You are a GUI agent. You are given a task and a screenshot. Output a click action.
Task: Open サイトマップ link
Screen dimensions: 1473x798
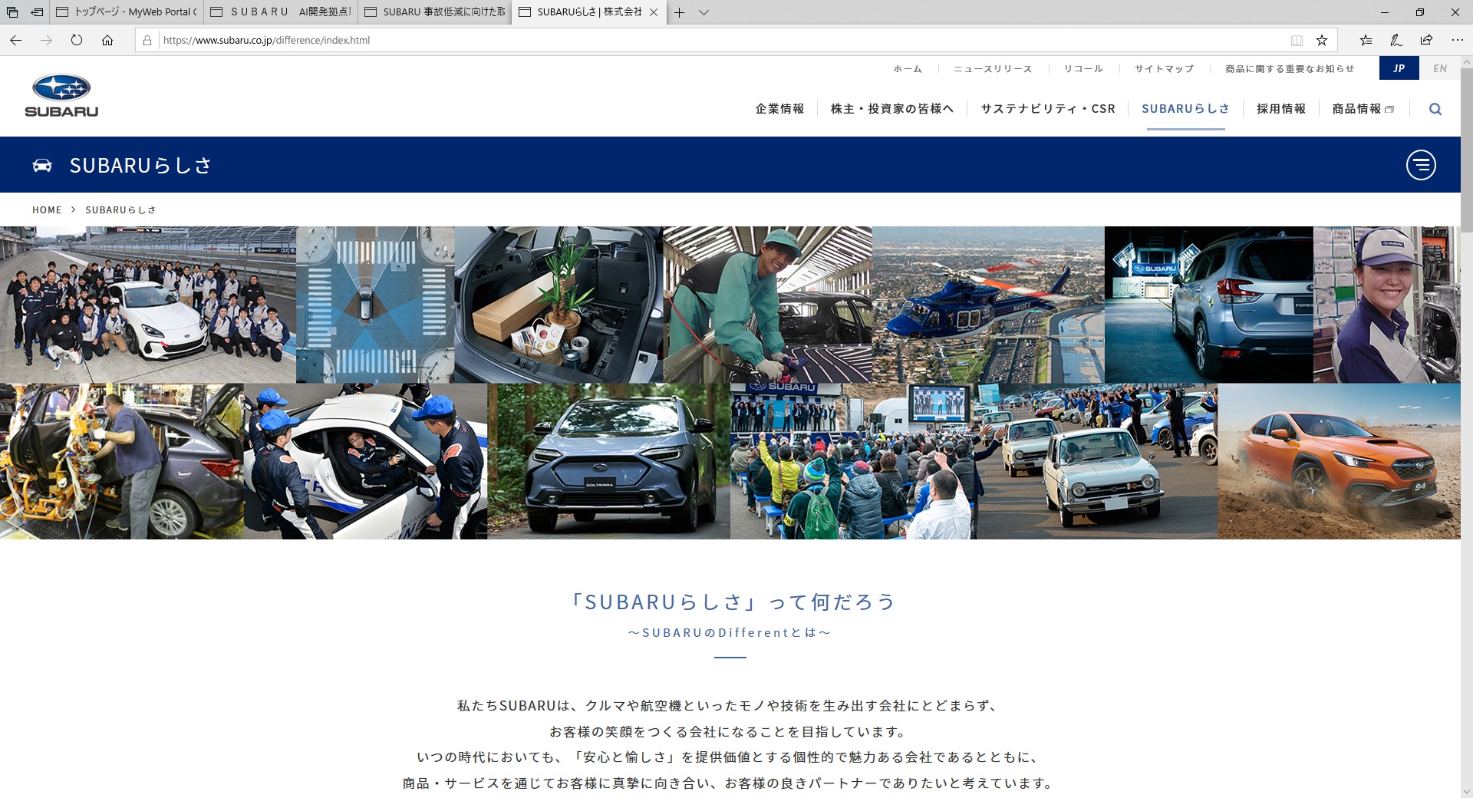(1165, 69)
